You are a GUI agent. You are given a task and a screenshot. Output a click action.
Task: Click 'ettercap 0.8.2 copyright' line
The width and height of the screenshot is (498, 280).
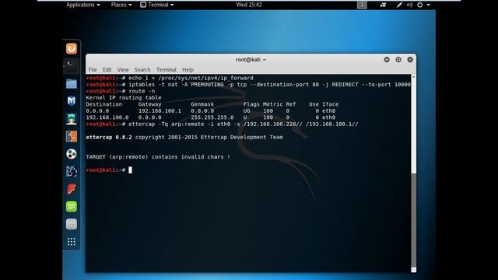coord(184,137)
